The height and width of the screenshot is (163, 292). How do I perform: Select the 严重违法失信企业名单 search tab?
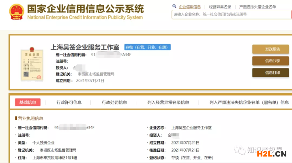pos(258,7)
